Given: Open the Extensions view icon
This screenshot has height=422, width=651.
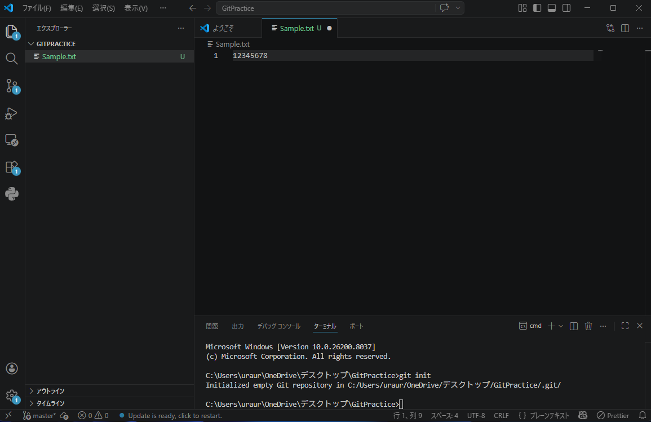Looking at the screenshot, I should 12,167.
